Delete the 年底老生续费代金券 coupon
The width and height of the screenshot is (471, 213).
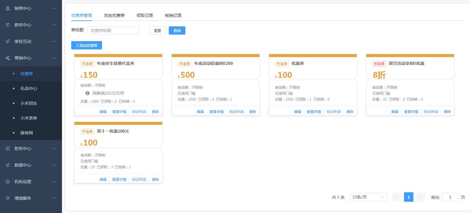(155, 112)
